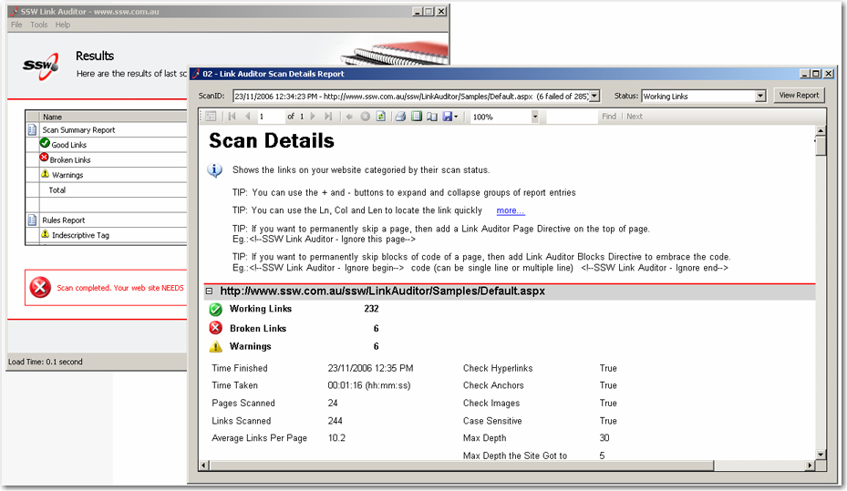
Task: Toggle the document map icon
Action: (x=211, y=117)
